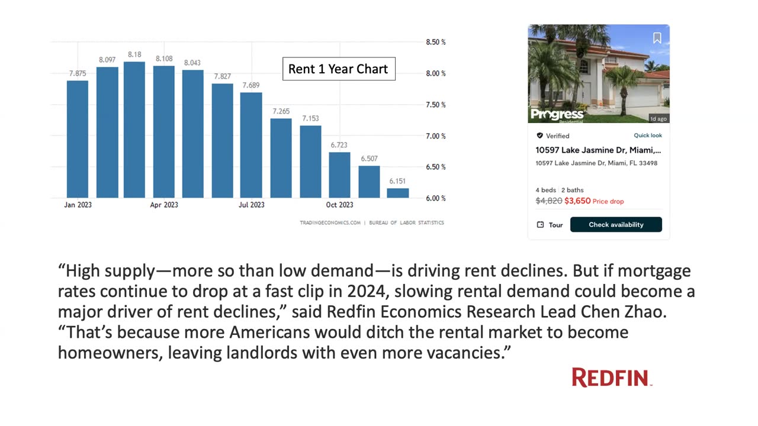Select the 7.875 January 2023 bar
This screenshot has width=758, height=426.
[78, 139]
